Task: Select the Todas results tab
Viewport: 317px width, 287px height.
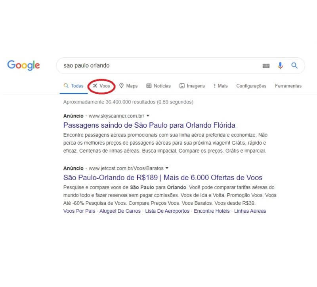Action: 74,86
